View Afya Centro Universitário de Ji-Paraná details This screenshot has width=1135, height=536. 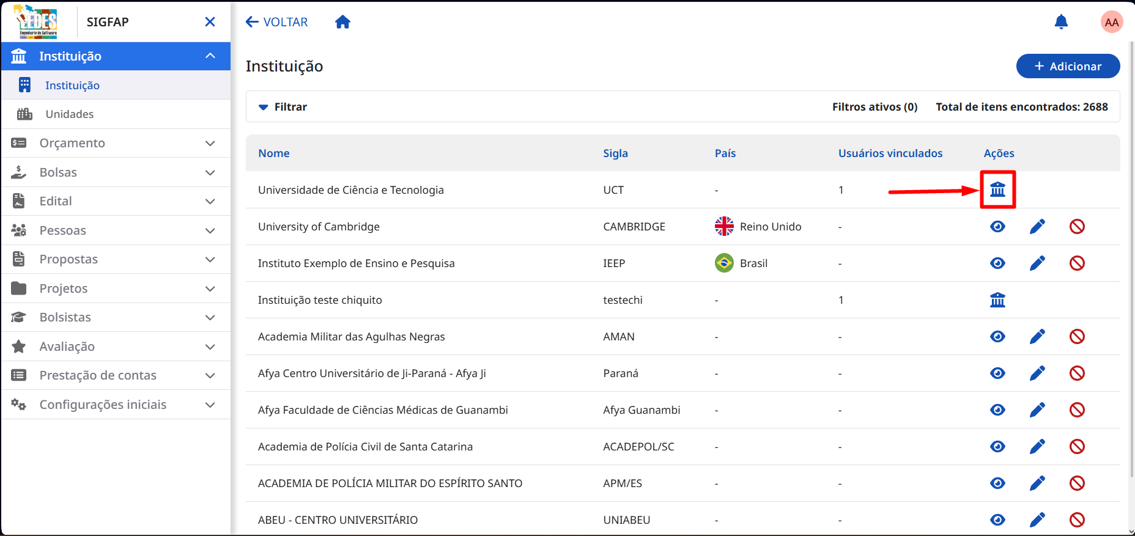[x=997, y=373]
